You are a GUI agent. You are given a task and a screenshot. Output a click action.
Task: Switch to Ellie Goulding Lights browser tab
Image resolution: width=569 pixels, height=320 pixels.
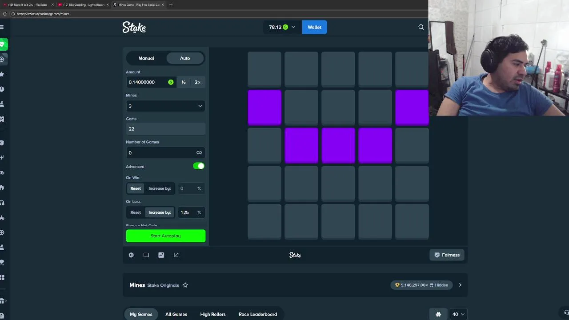pyautogui.click(x=84, y=4)
